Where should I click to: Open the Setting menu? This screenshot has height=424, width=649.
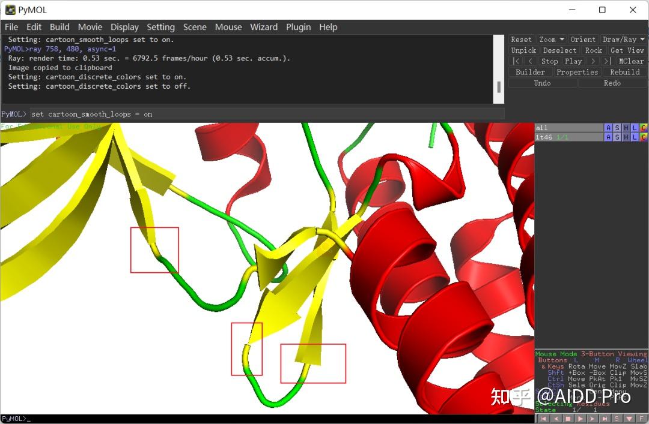pyautogui.click(x=160, y=27)
